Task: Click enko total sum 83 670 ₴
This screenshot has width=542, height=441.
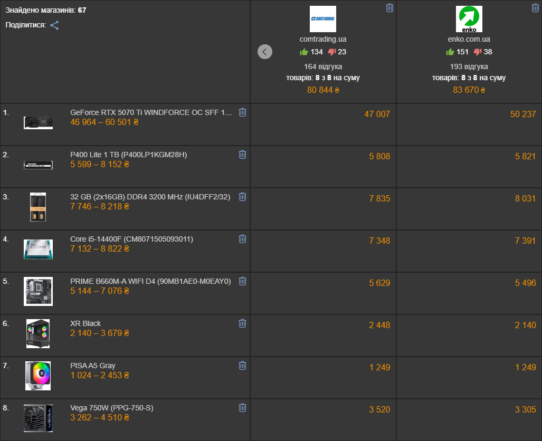Action: (469, 90)
